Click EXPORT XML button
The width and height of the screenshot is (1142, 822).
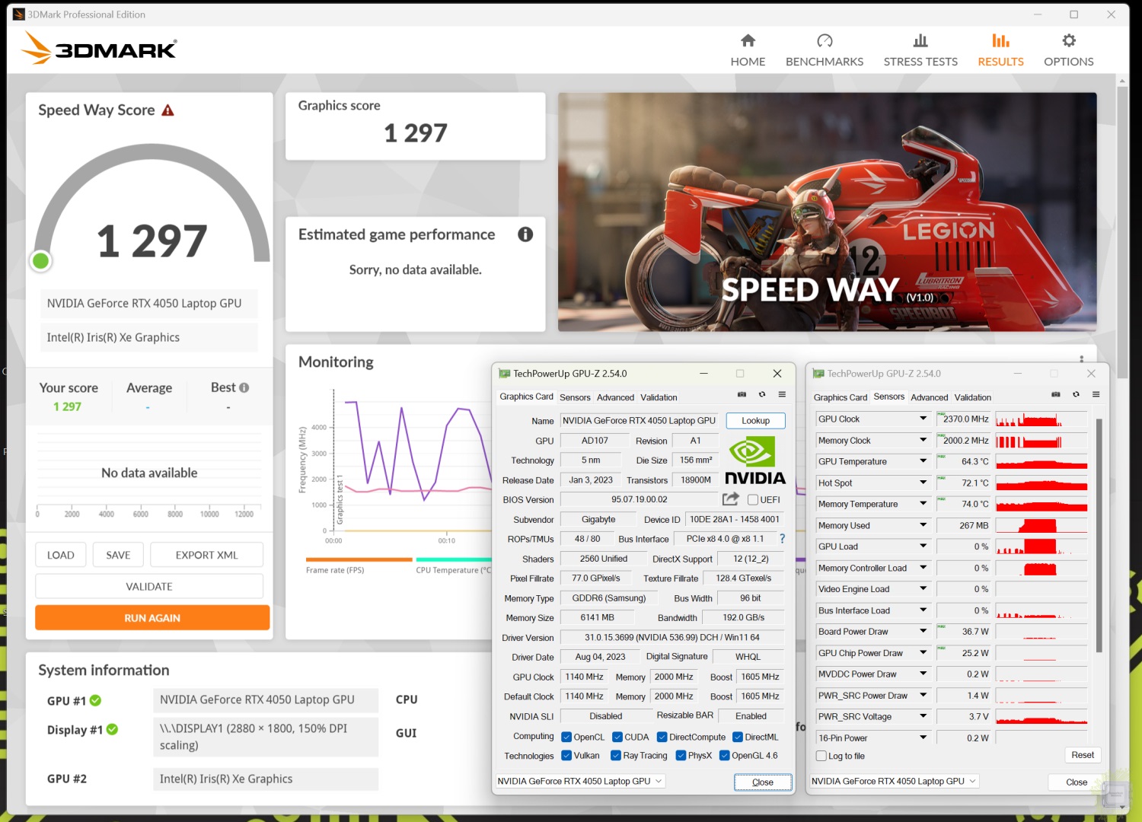[207, 555]
